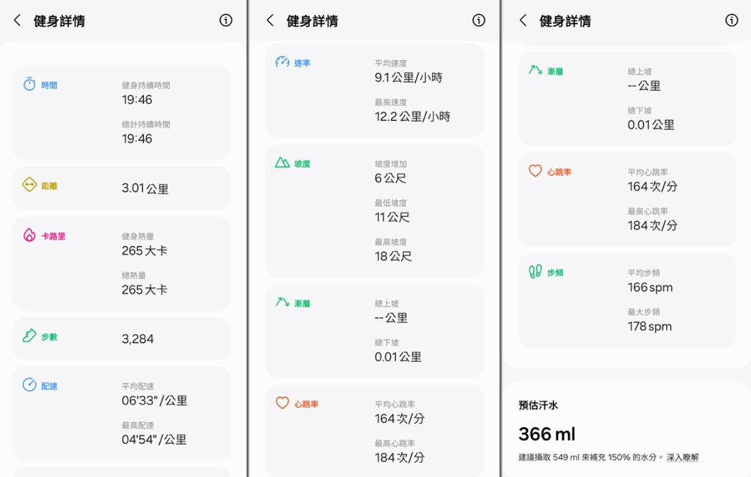This screenshot has height=477, width=751.
Task: Click the 步數 shoe icon
Action: [29, 336]
